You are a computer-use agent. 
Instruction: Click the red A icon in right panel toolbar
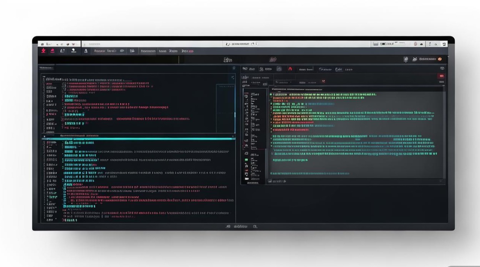click(290, 69)
